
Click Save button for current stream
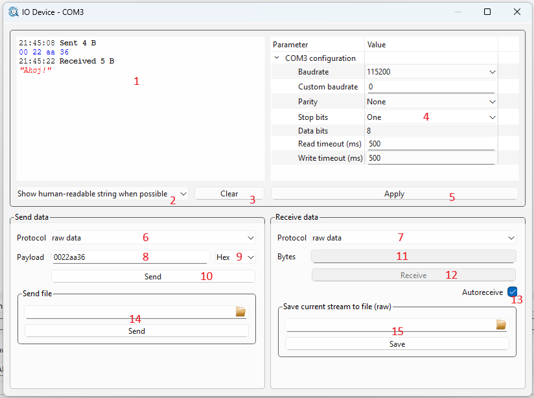click(397, 344)
